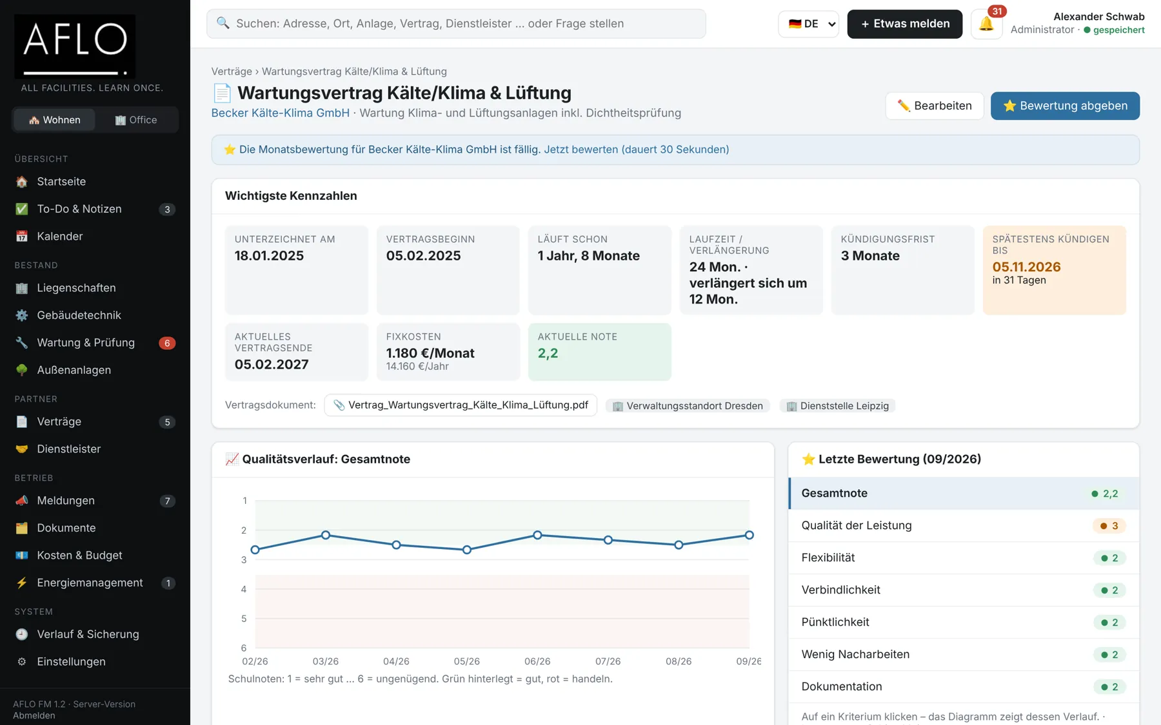Click the Meldungen megaphone icon
This screenshot has width=1161, height=725.
[x=22, y=501]
